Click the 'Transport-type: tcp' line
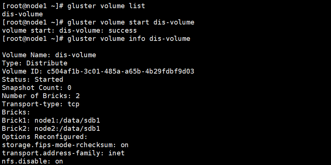Screen dimensions: 331x165 (x=41, y=104)
